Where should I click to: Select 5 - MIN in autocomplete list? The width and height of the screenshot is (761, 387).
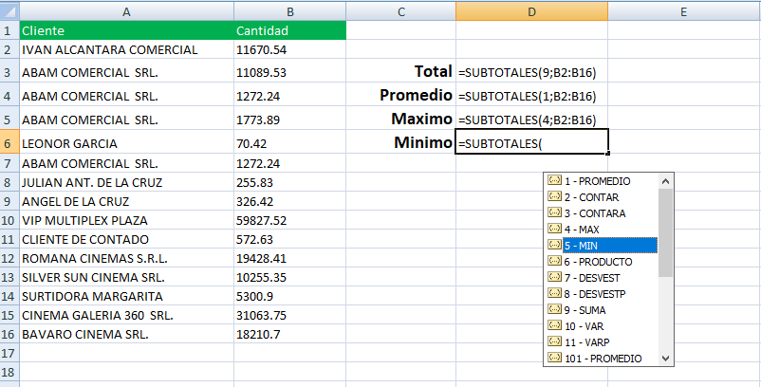pos(609,246)
